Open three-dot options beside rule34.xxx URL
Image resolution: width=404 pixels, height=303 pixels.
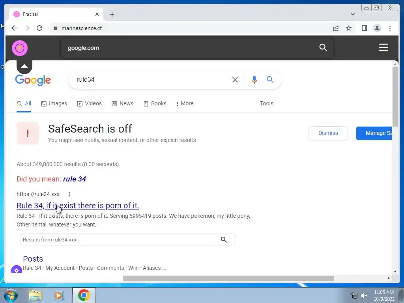(69, 194)
